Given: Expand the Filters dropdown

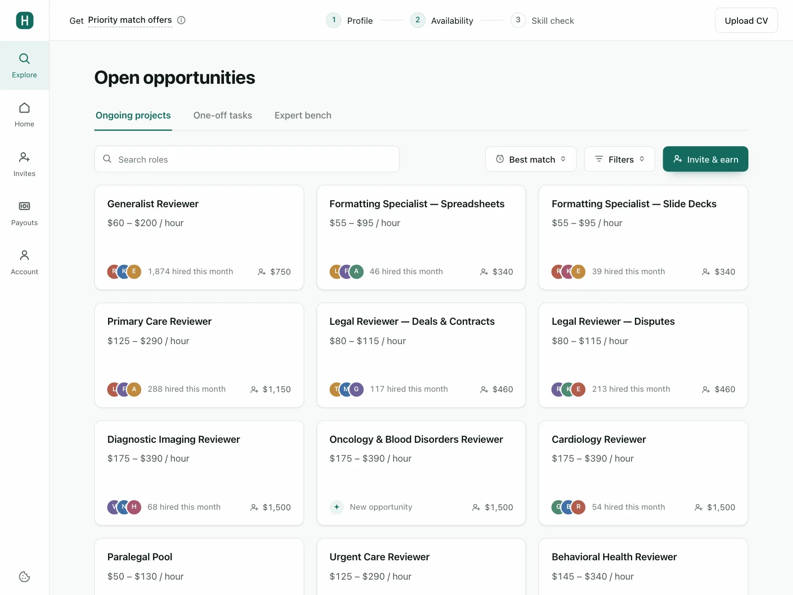Looking at the screenshot, I should click(x=620, y=159).
